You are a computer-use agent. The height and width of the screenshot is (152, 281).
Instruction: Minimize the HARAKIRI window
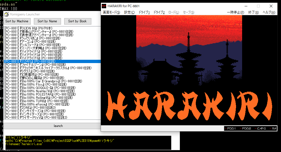tap(246, 6)
